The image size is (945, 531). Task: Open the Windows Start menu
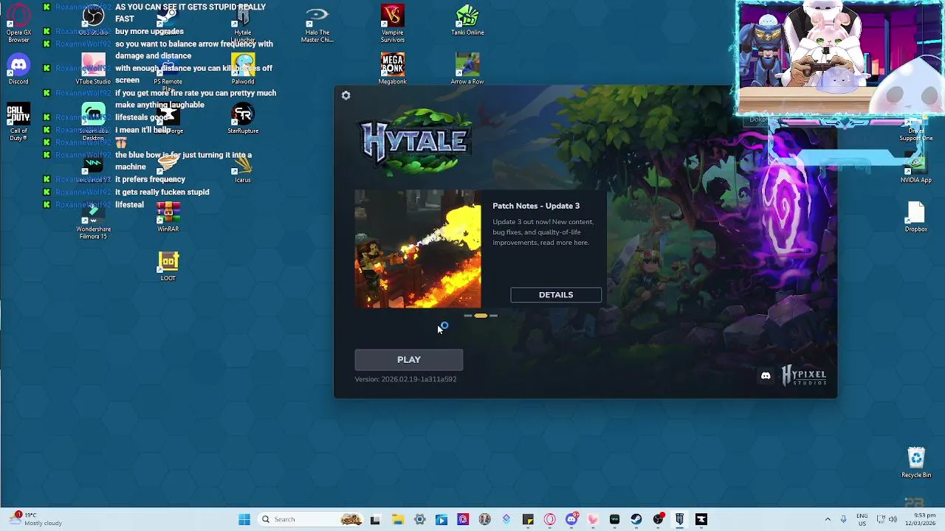click(244, 519)
